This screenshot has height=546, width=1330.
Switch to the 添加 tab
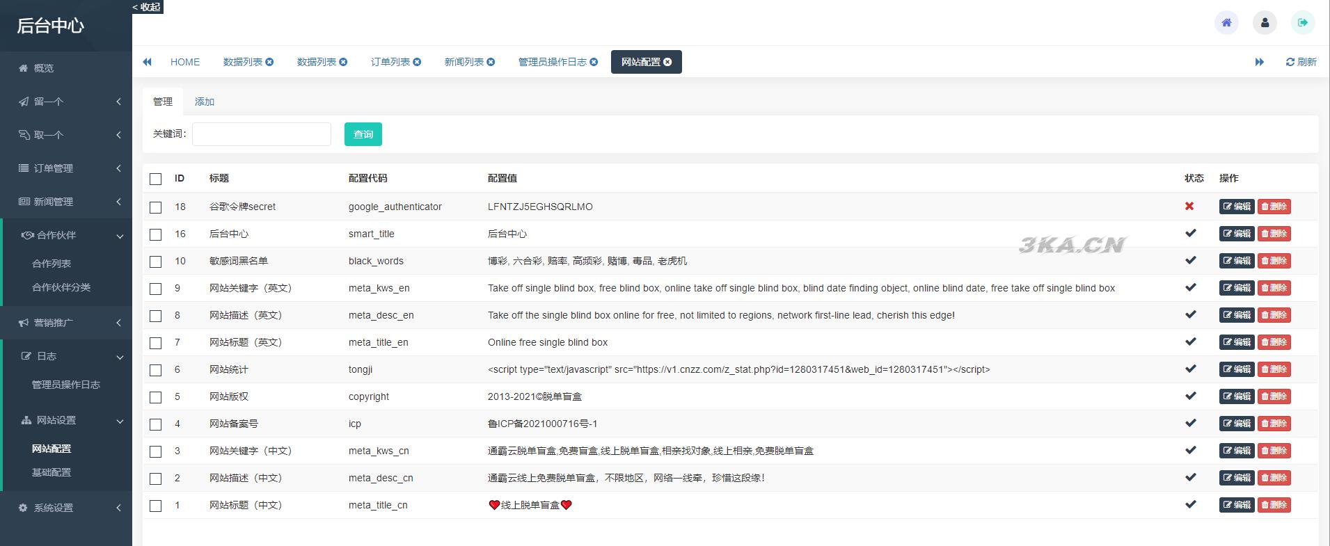click(205, 102)
